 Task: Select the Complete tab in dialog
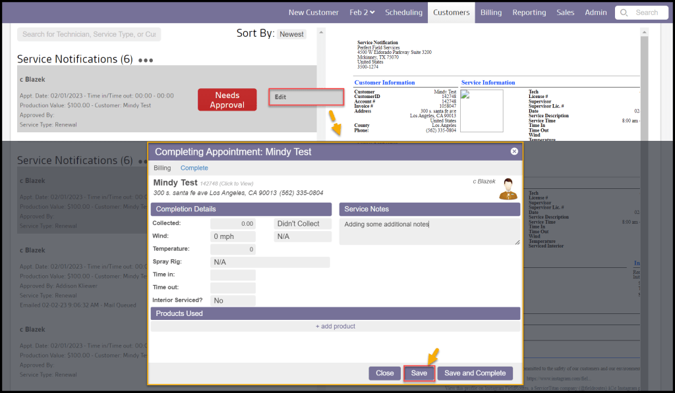click(x=194, y=168)
